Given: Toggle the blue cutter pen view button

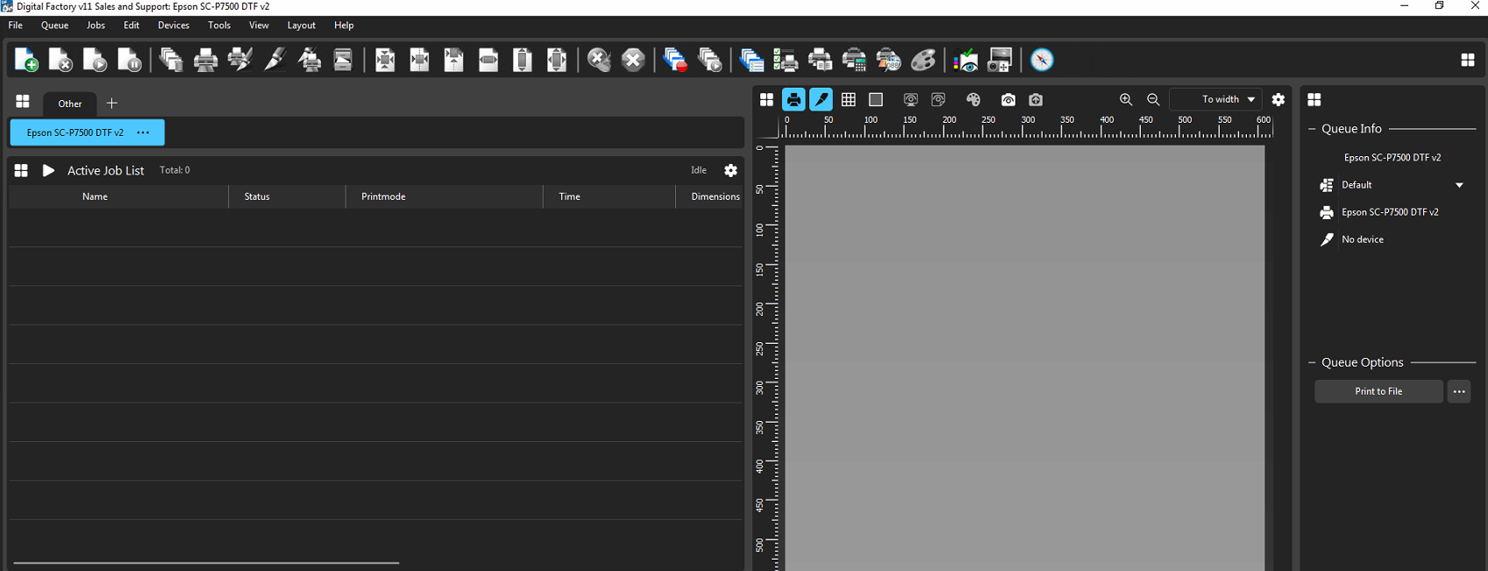Looking at the screenshot, I should [821, 100].
